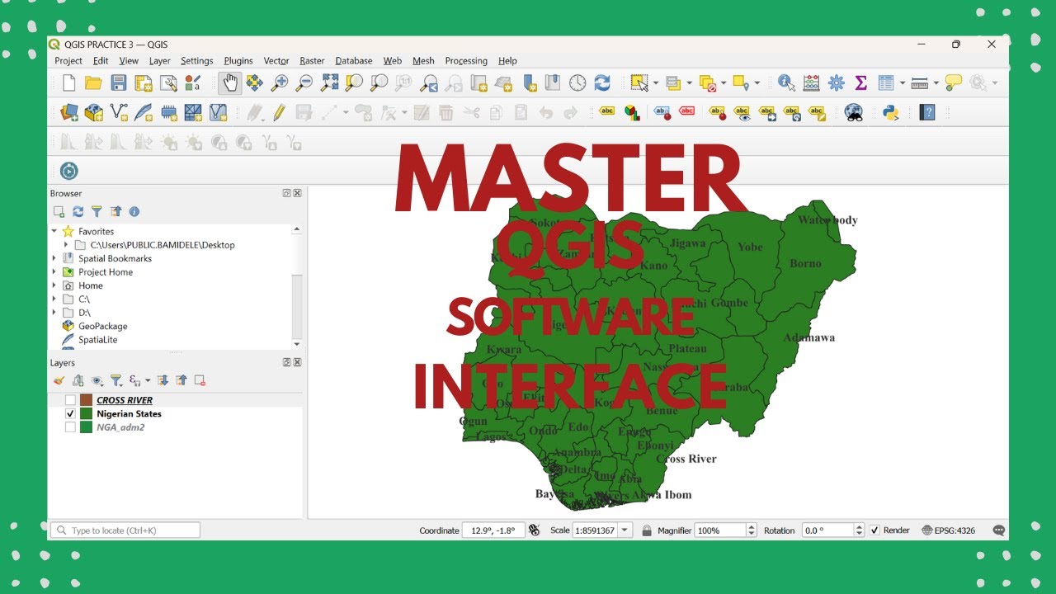Enable the NGA_adm2 layer checkbox

coord(70,427)
